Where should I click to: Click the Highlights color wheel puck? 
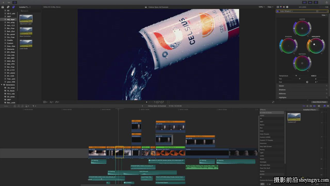click(x=314, y=44)
